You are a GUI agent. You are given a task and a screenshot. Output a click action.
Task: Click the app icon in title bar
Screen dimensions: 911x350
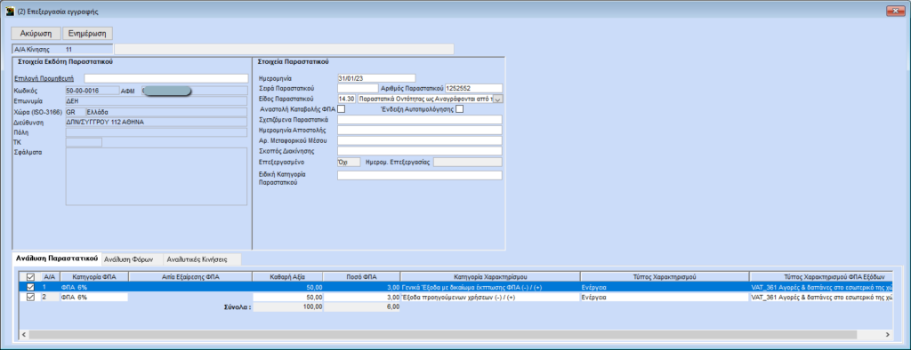[10, 11]
